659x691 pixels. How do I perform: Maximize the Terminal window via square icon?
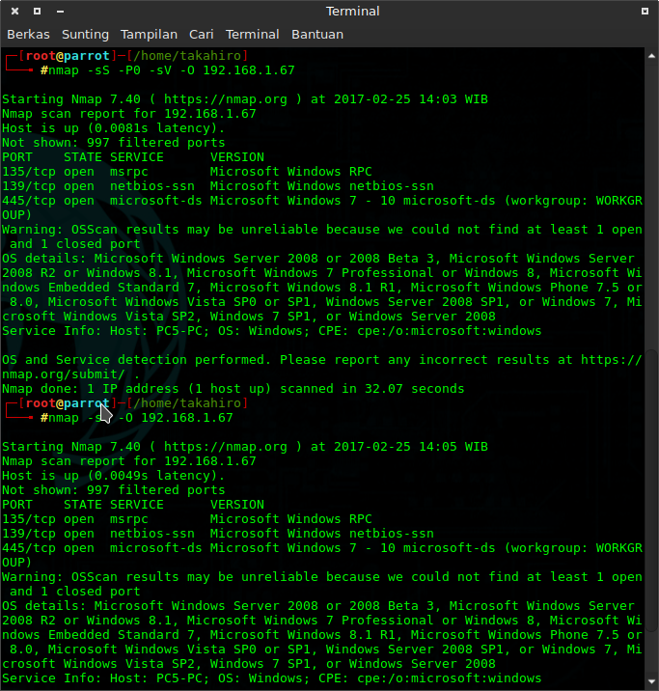pos(38,11)
